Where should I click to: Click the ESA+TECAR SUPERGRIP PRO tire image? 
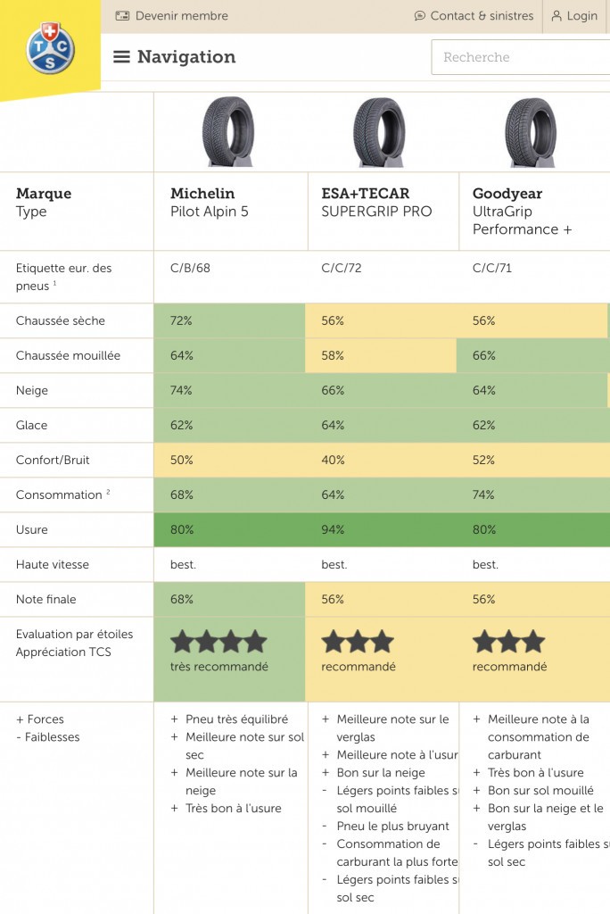pos(379,132)
